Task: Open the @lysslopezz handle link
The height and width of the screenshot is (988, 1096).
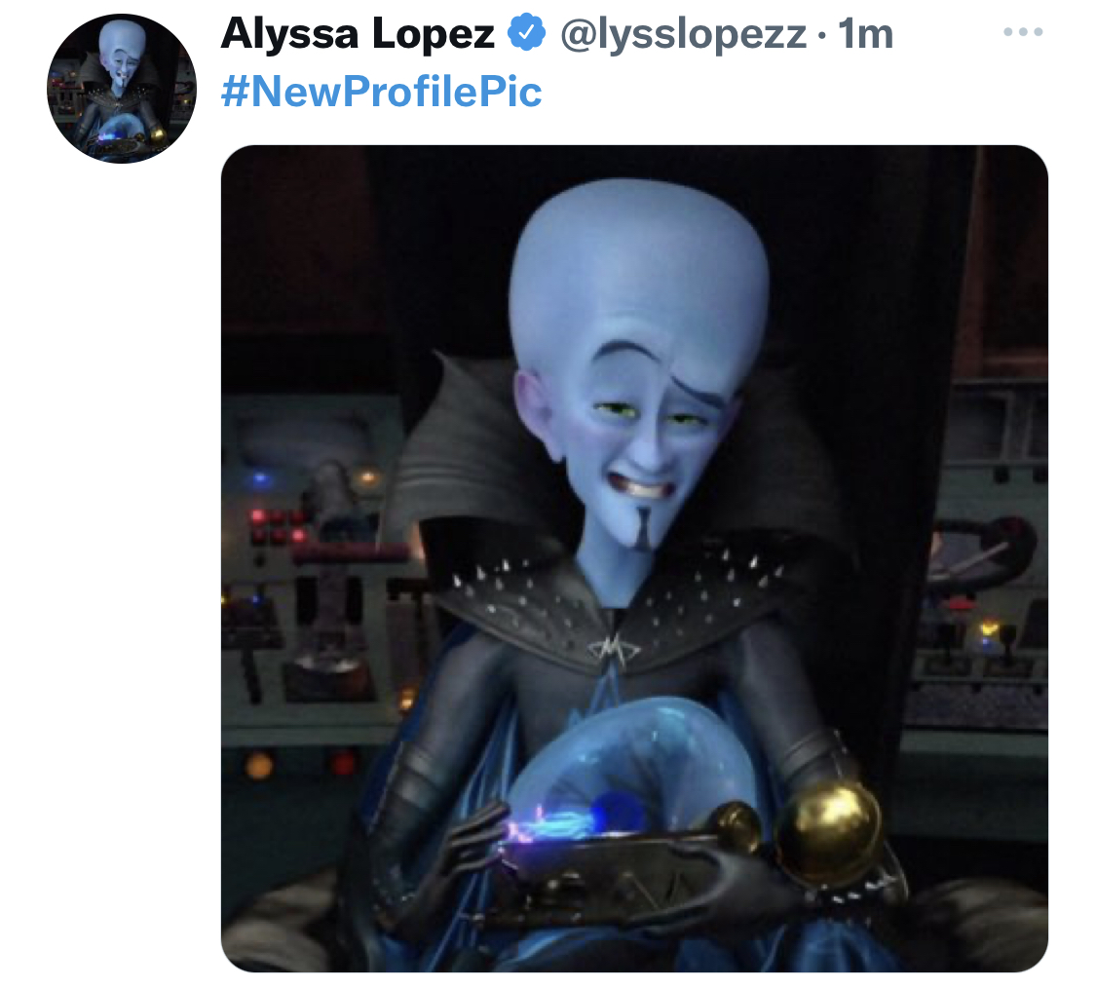Action: pos(683,33)
